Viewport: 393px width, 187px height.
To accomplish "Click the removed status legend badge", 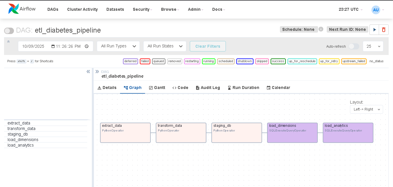I will [175, 61].
